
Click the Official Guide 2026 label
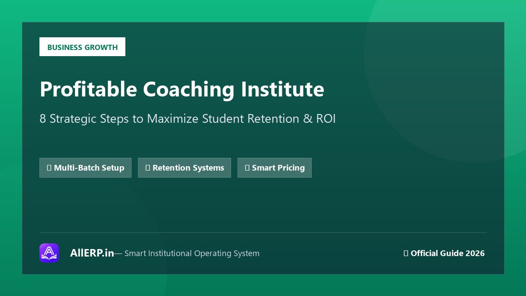tap(444, 253)
